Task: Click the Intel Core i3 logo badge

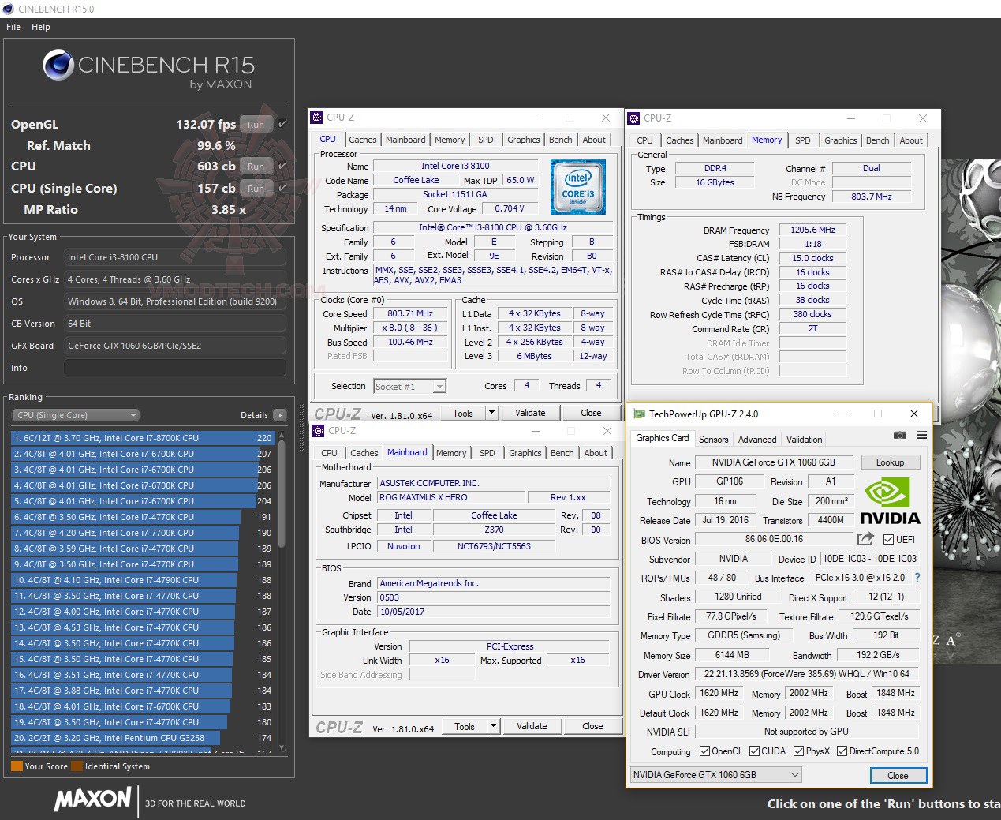Action: pos(578,187)
